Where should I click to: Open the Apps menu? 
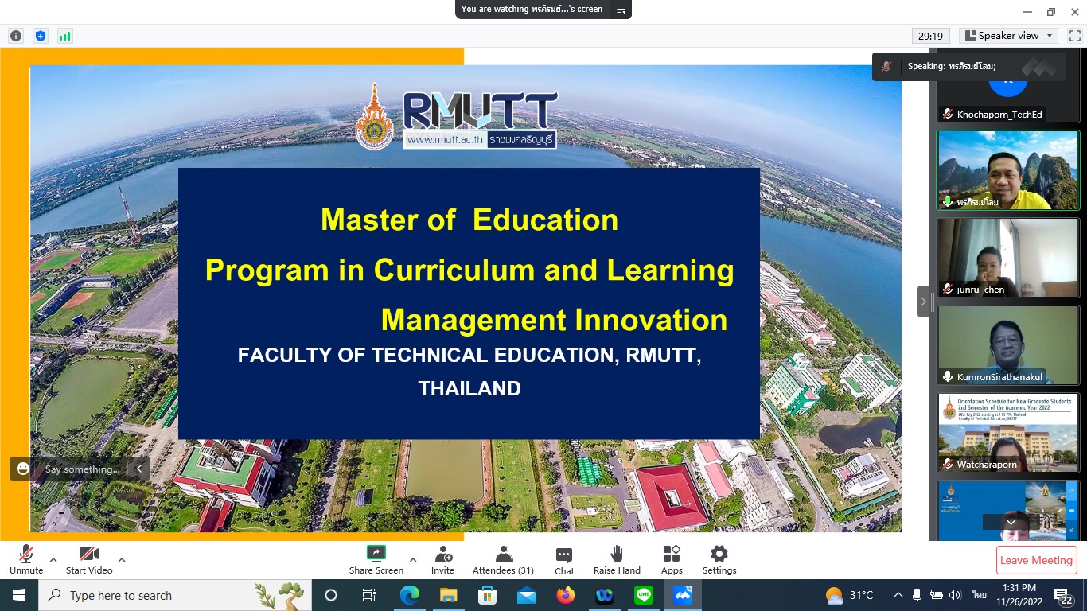pos(672,559)
